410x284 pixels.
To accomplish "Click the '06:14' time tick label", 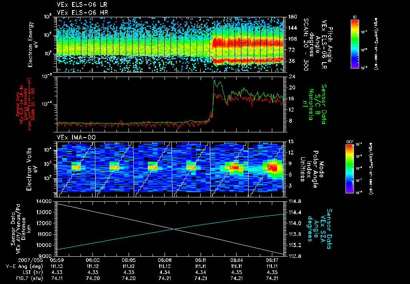I will click(x=236, y=260).
